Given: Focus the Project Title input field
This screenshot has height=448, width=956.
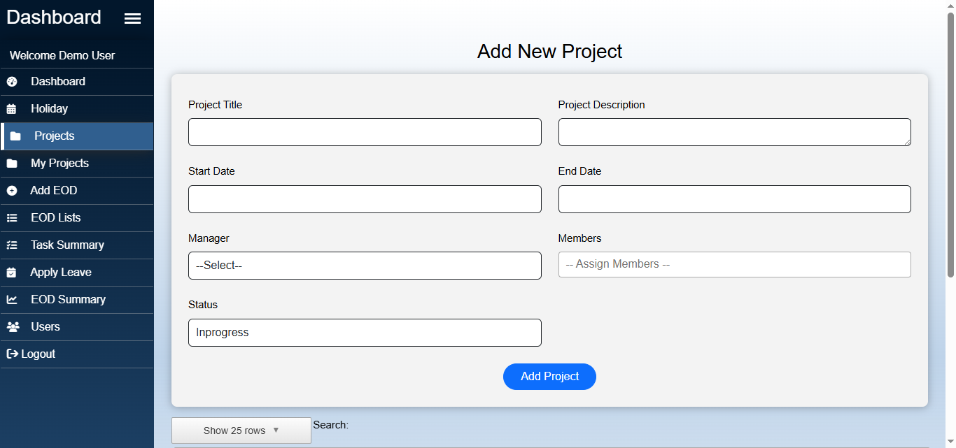Looking at the screenshot, I should tap(365, 132).
